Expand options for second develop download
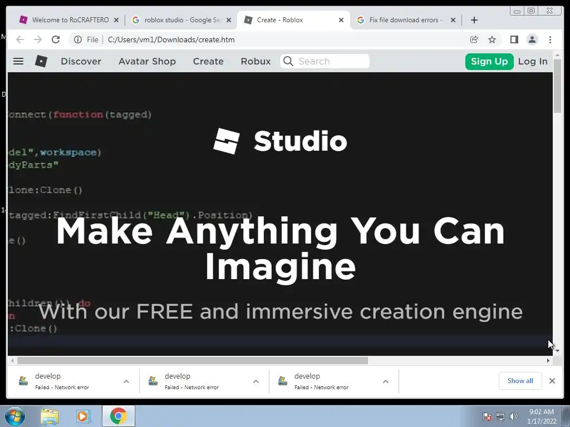Screen dimensions: 570x427 point(256,381)
